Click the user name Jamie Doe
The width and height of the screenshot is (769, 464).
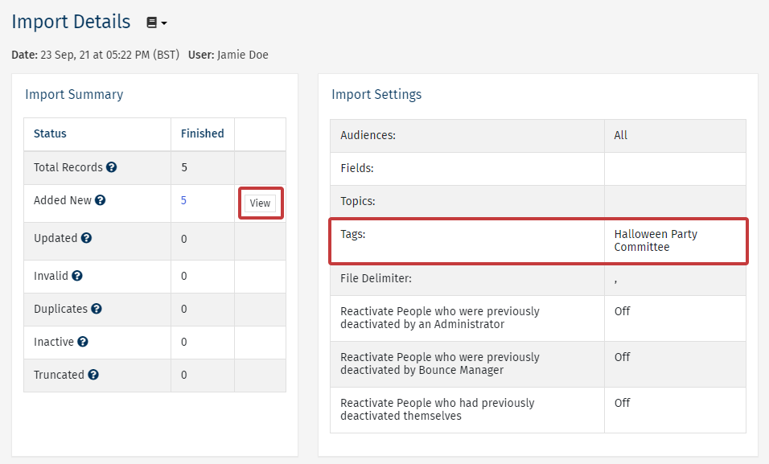[242, 55]
